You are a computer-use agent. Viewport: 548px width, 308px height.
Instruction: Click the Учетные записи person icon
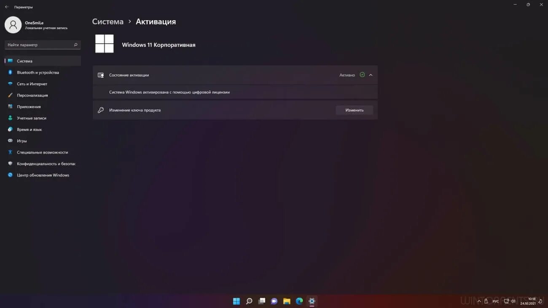point(11,118)
